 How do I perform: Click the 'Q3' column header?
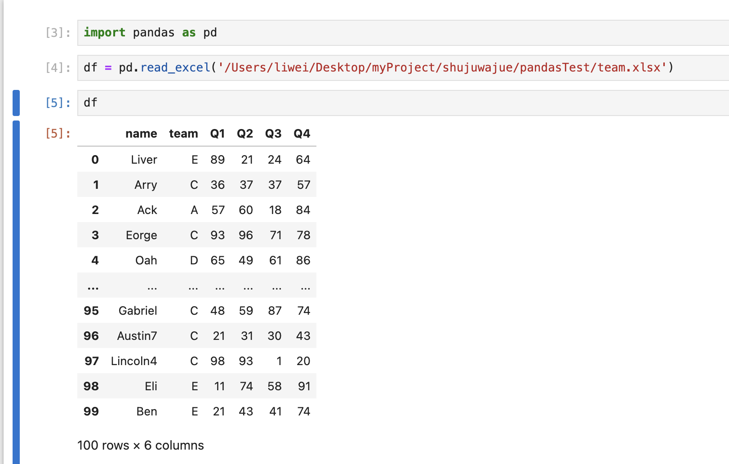[273, 134]
